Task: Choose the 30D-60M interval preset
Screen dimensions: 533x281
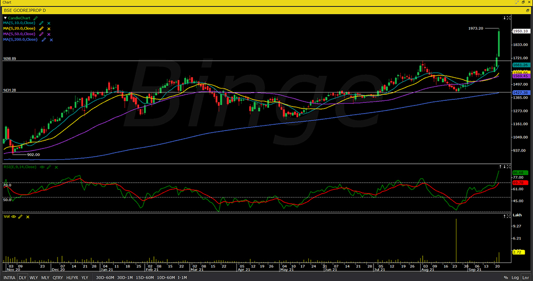Action: [x=105, y=277]
